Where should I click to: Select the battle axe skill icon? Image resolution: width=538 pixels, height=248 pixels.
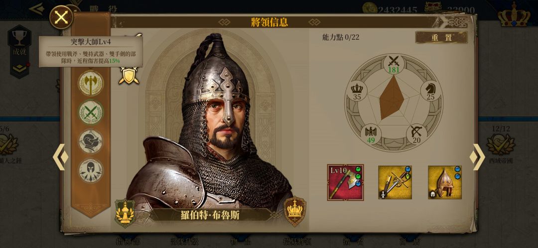[91, 83]
